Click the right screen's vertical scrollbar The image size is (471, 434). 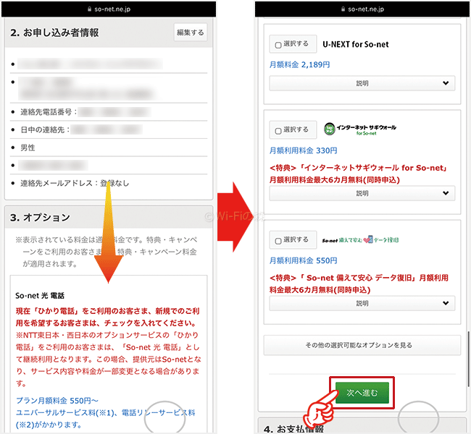[x=467, y=359]
